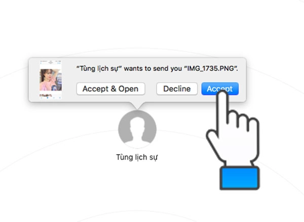304x222 pixels.
Task: Click the popover arrow above the avatar
Action: pyautogui.click(x=137, y=106)
